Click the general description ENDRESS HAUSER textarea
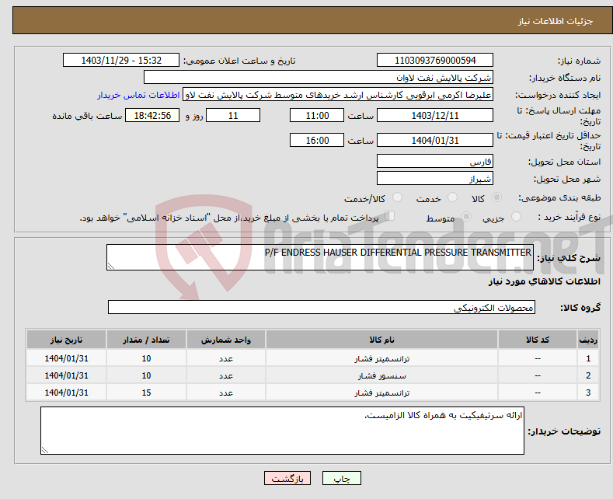Screen dimensions: 613x499 tap(320, 257)
